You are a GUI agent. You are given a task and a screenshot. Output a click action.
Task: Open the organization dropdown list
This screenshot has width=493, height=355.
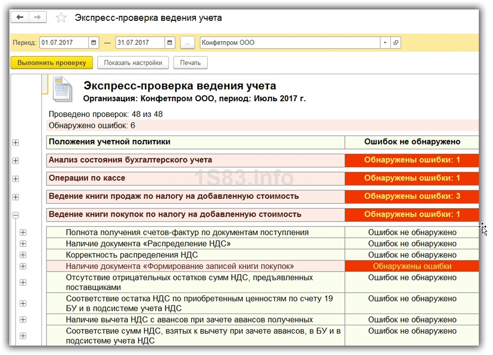(385, 43)
